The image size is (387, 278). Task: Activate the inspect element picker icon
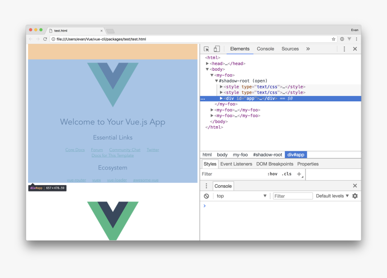[207, 49]
